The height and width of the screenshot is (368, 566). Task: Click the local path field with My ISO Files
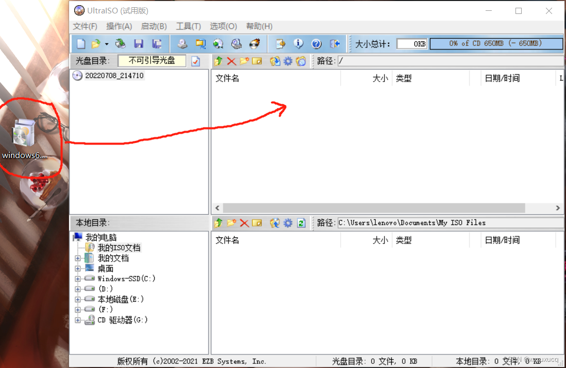click(451, 222)
